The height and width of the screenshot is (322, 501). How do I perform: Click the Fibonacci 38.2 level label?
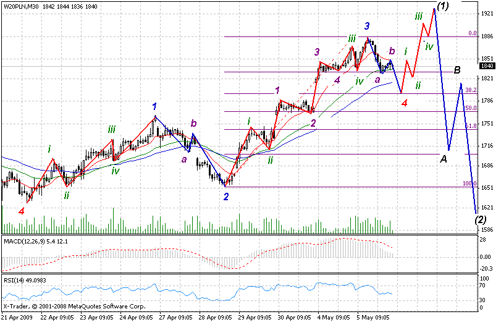tap(471, 90)
